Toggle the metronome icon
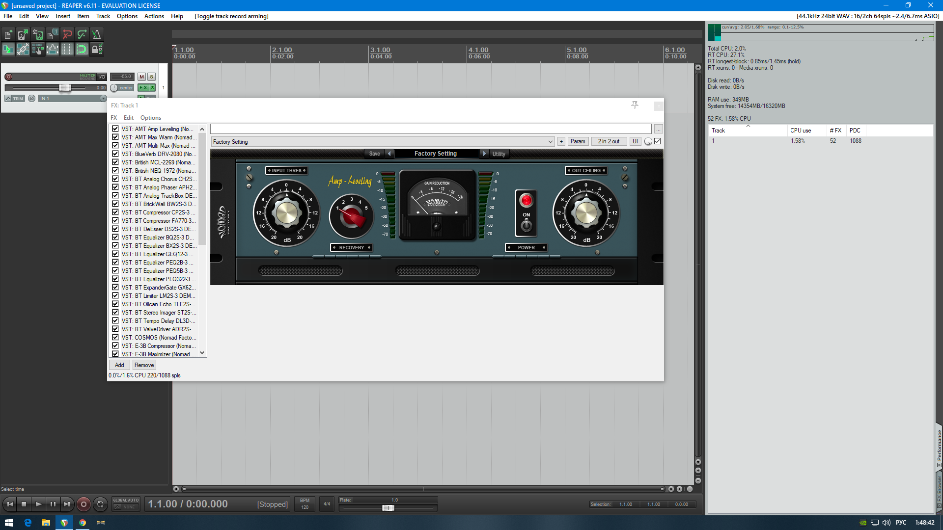943x530 pixels. [x=96, y=34]
